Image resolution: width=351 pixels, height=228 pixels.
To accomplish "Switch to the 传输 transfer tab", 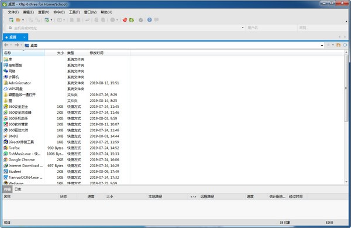I will tap(7, 189).
